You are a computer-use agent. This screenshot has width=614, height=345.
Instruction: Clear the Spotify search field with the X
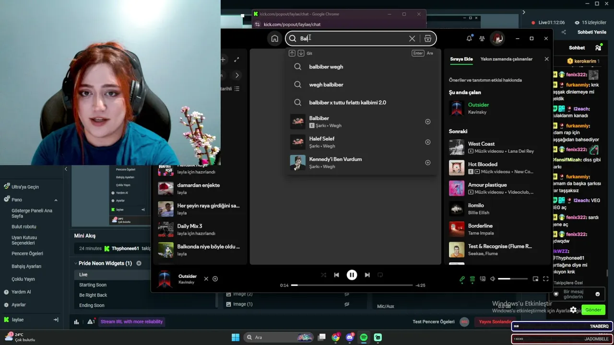tap(412, 38)
